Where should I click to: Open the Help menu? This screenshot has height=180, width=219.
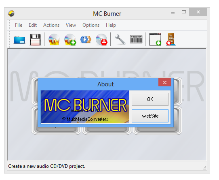point(111,25)
